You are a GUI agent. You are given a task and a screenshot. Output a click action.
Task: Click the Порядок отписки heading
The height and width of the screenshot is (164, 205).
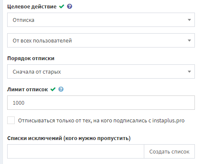tap(31, 58)
